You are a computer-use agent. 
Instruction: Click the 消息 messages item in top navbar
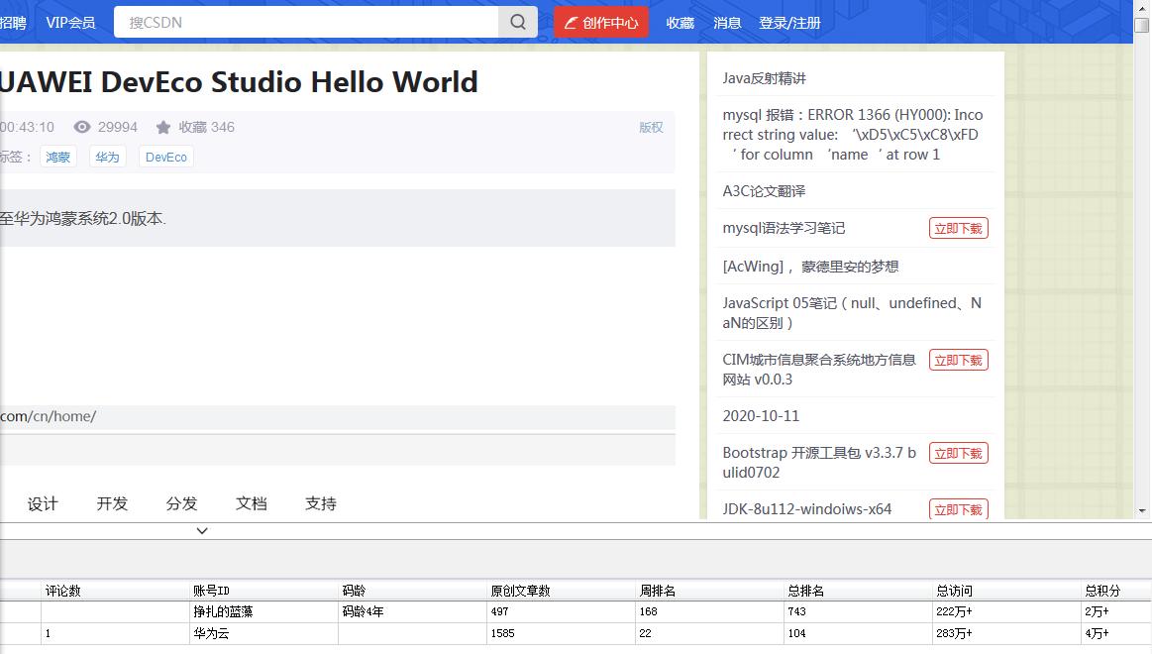(727, 22)
